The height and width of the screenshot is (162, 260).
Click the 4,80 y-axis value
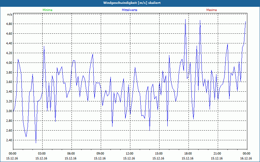9,24
